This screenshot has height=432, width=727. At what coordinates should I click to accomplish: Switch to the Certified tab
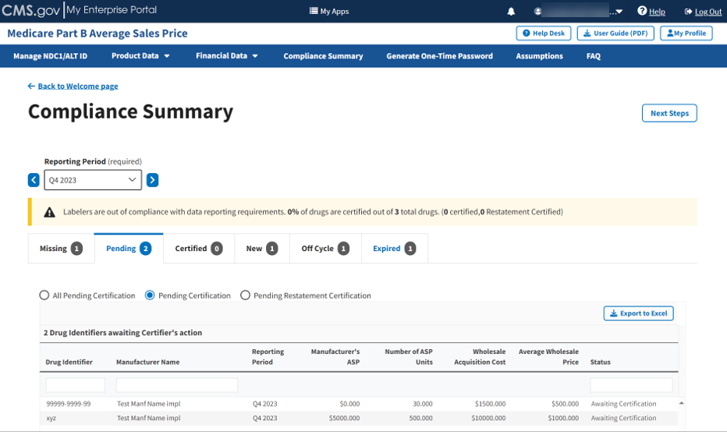(x=198, y=249)
